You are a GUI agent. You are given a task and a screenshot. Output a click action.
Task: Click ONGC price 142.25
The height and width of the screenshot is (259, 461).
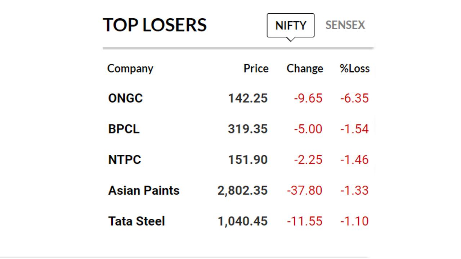point(248,98)
